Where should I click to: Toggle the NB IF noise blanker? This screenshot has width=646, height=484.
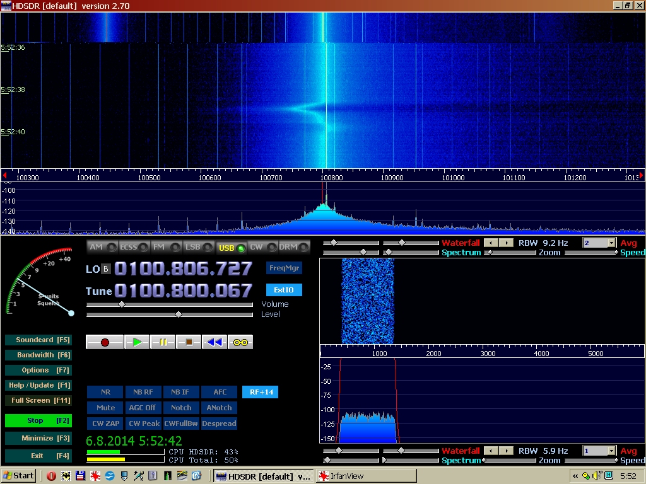point(181,392)
